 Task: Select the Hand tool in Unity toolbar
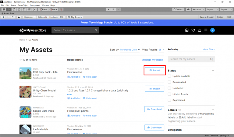[x=4, y=9]
